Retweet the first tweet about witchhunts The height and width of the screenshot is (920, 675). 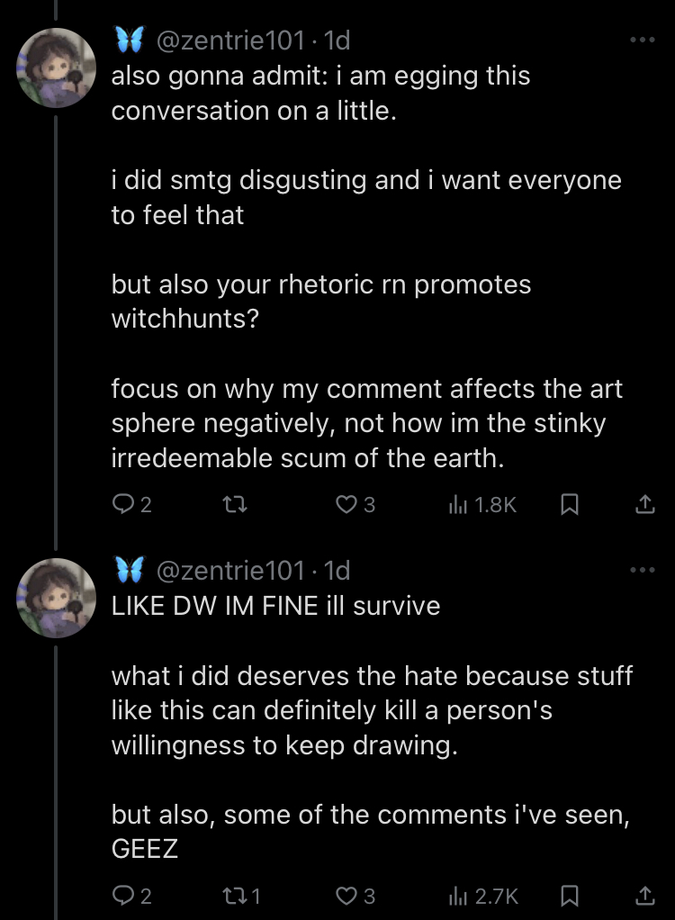(235, 505)
